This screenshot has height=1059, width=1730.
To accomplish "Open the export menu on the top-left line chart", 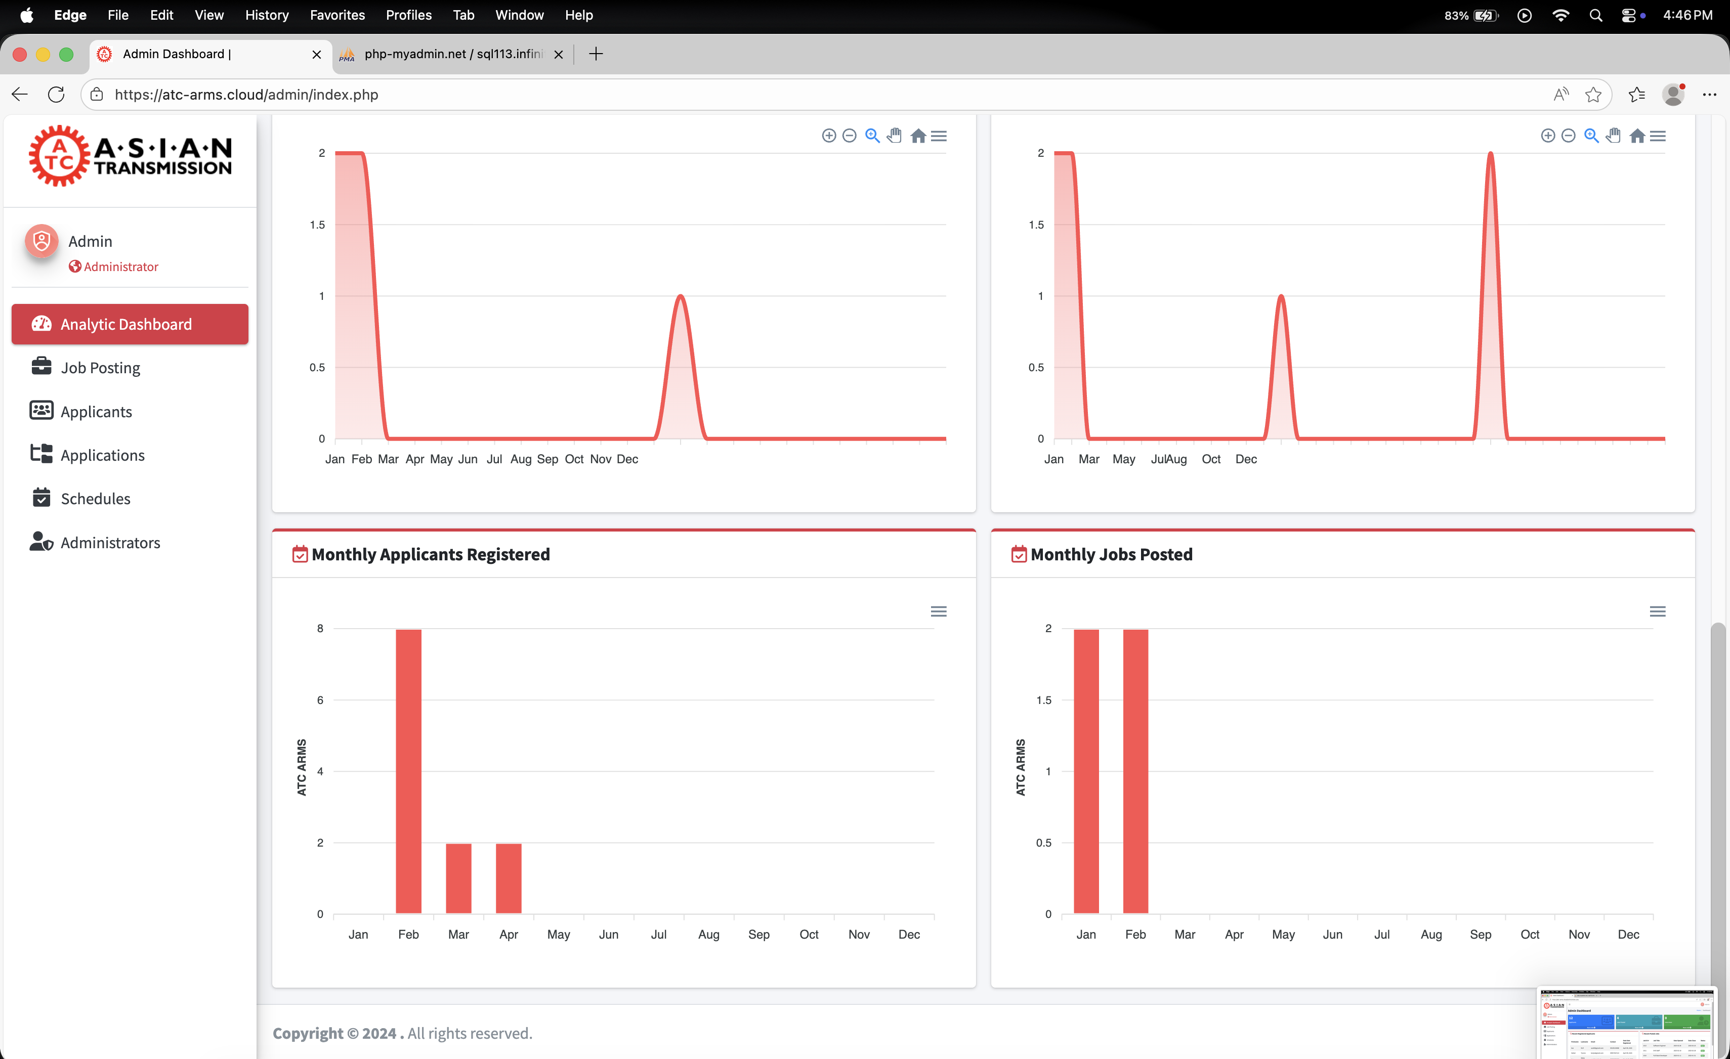I will (939, 136).
